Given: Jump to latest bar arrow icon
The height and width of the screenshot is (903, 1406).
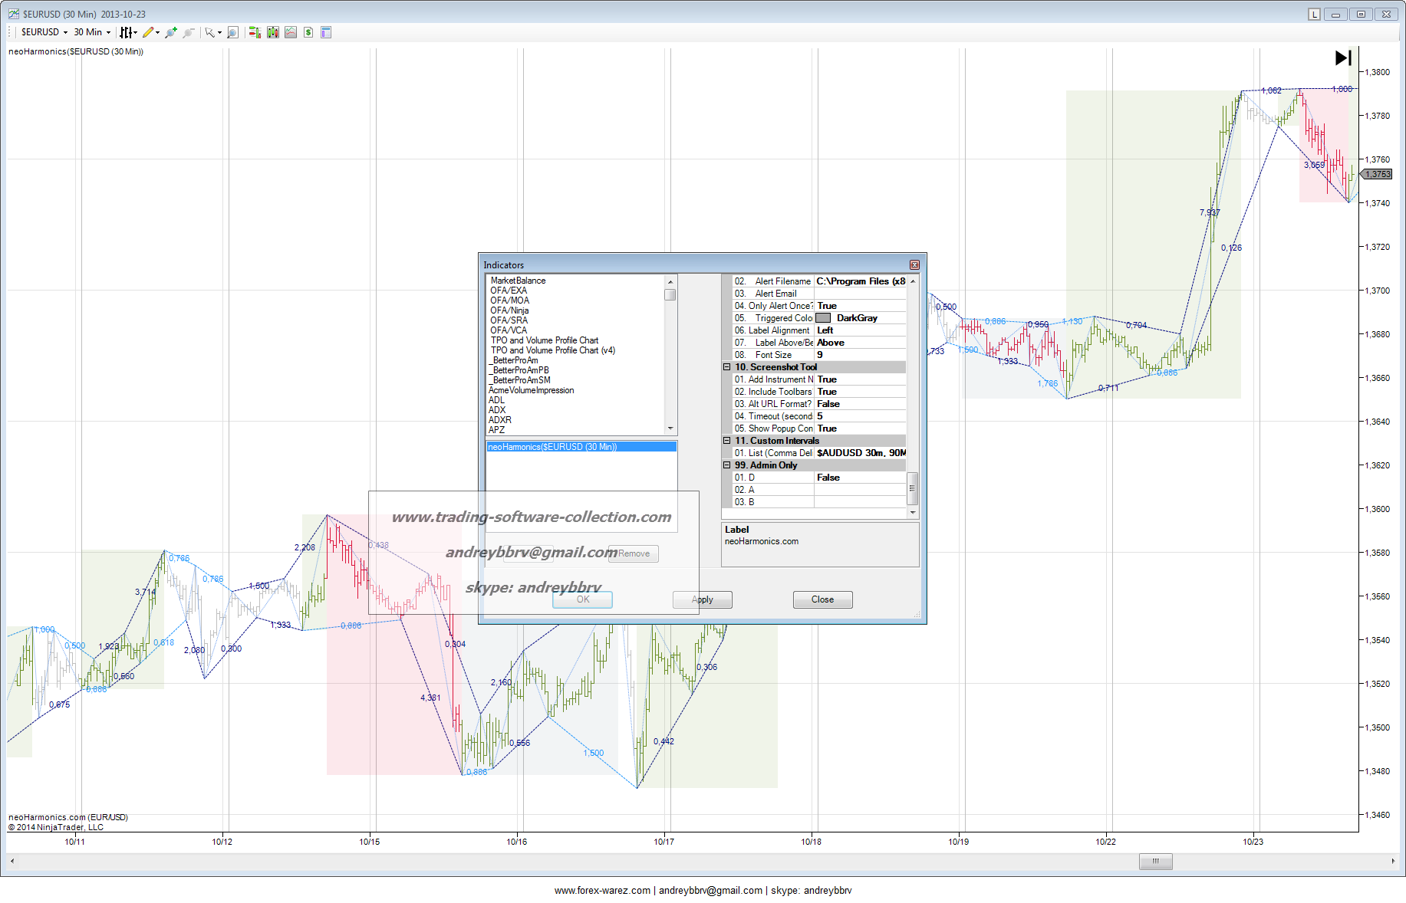Looking at the screenshot, I should point(1343,58).
